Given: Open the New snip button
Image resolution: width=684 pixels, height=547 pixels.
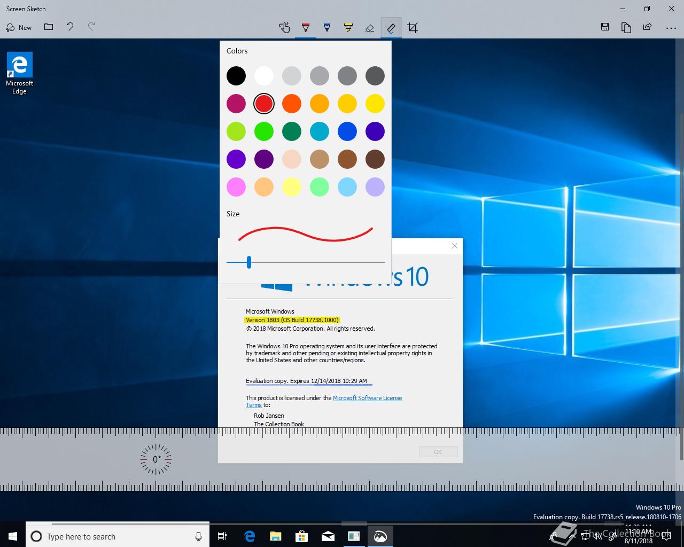Looking at the screenshot, I should tap(19, 27).
